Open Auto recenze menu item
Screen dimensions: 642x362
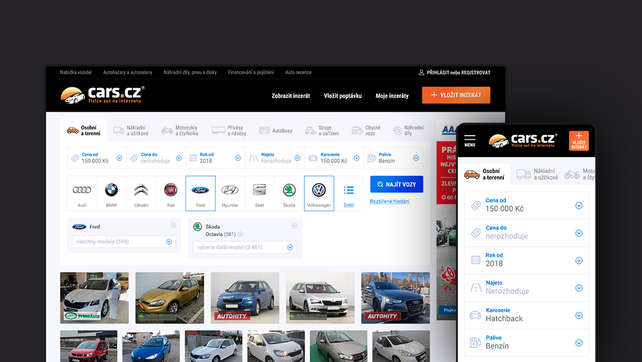coord(298,72)
